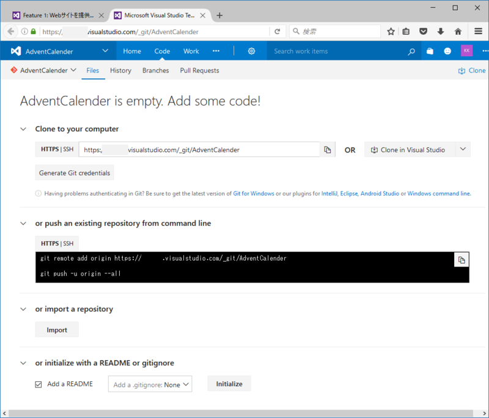Open the Android Studio plugin link
The width and height of the screenshot is (489, 418).
pos(380,193)
